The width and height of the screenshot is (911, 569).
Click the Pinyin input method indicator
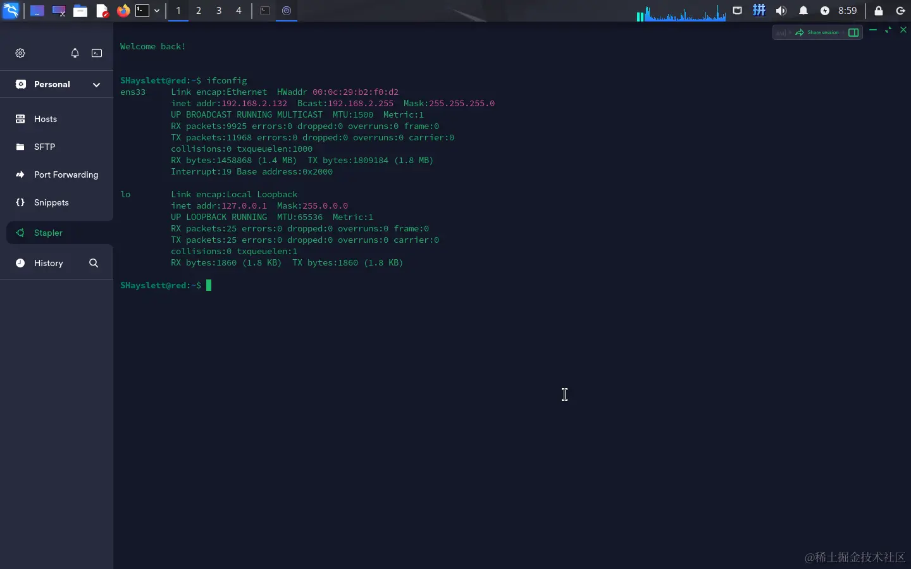pyautogui.click(x=759, y=11)
